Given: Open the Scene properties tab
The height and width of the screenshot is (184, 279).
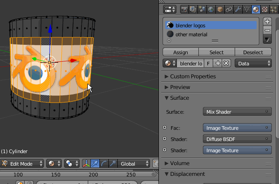Looking at the screenshot, I should pos(202,9).
